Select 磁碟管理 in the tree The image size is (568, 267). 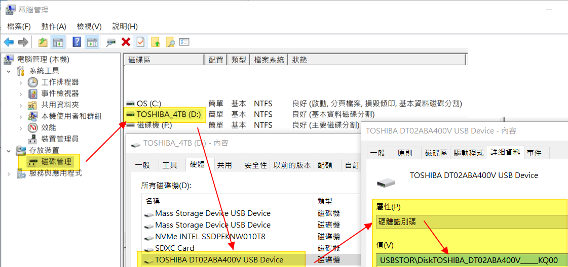[x=56, y=161]
